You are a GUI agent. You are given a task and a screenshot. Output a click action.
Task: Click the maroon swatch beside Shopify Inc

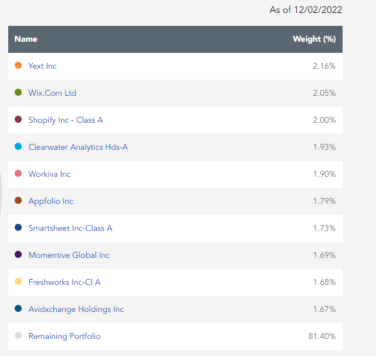[x=18, y=119]
